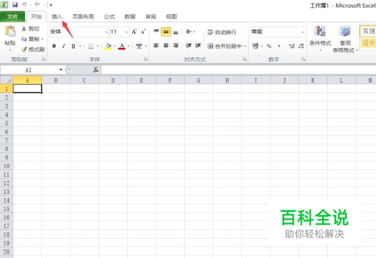The height and width of the screenshot is (258, 376).
Task: Click the 变 phonetic guide icon
Action: tap(139, 46)
